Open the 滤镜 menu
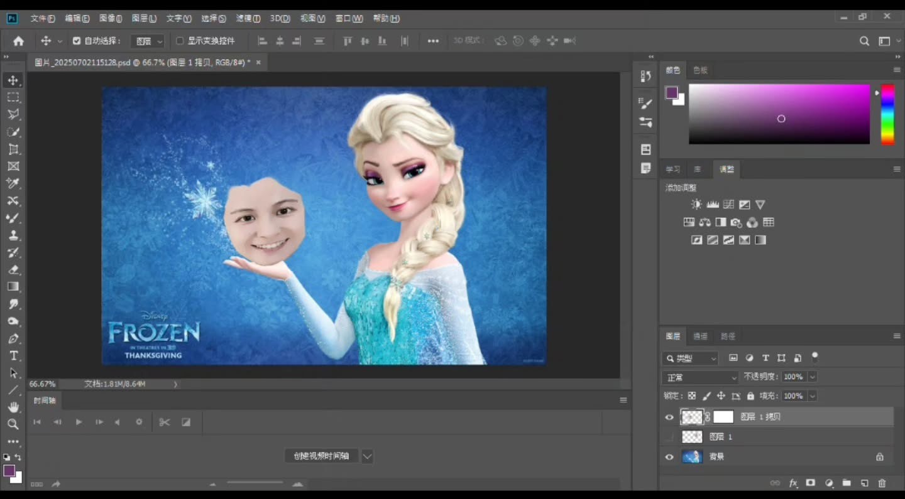 coord(248,18)
